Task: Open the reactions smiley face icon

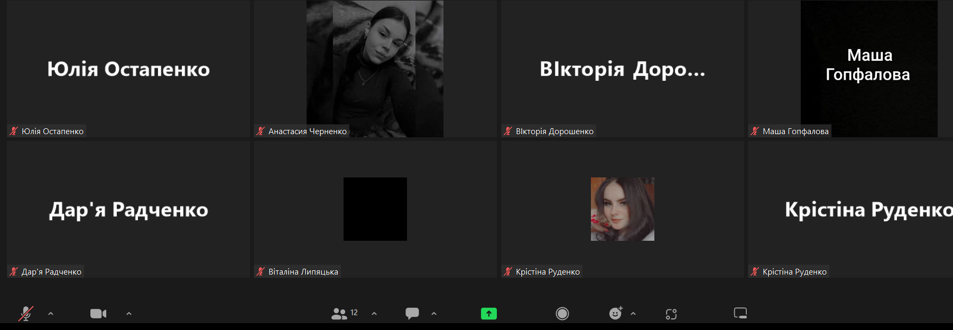Action: [x=616, y=314]
